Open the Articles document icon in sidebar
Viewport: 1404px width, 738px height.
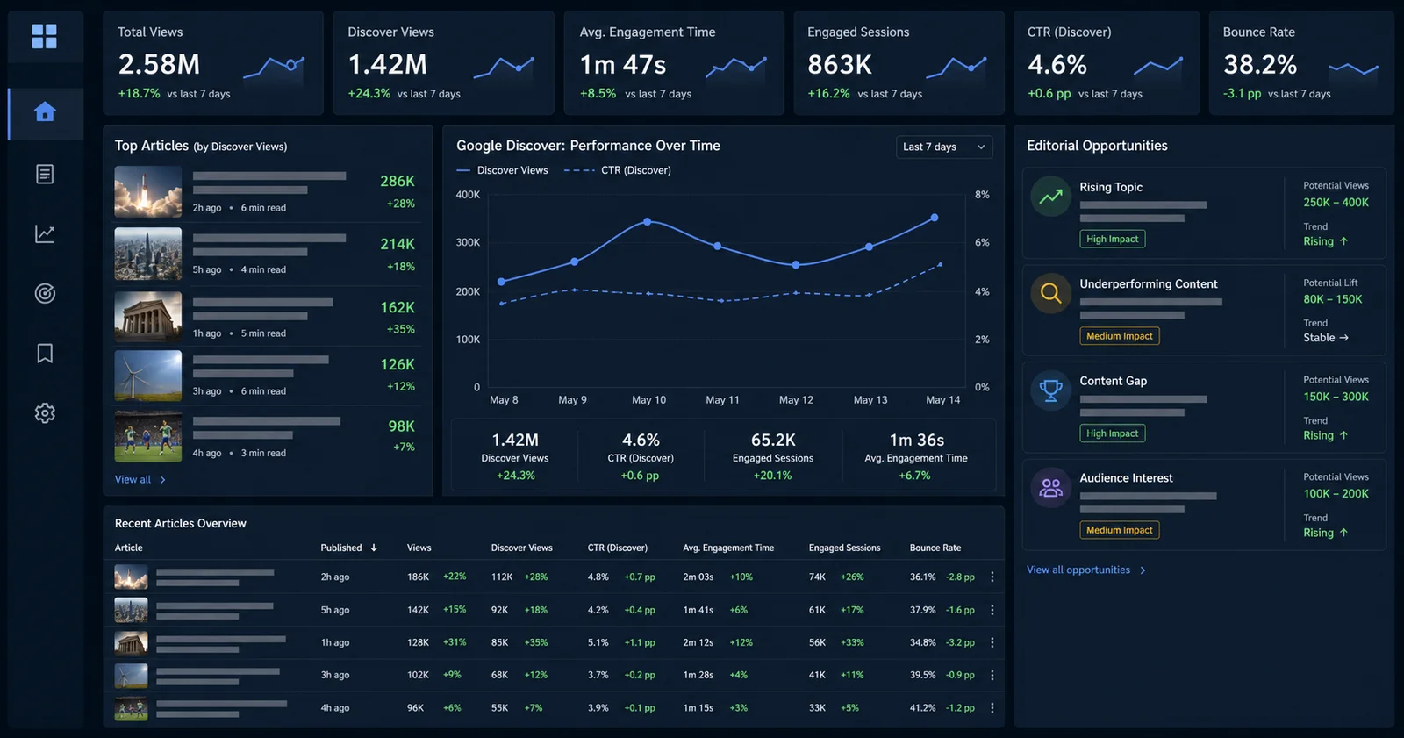[x=45, y=174]
